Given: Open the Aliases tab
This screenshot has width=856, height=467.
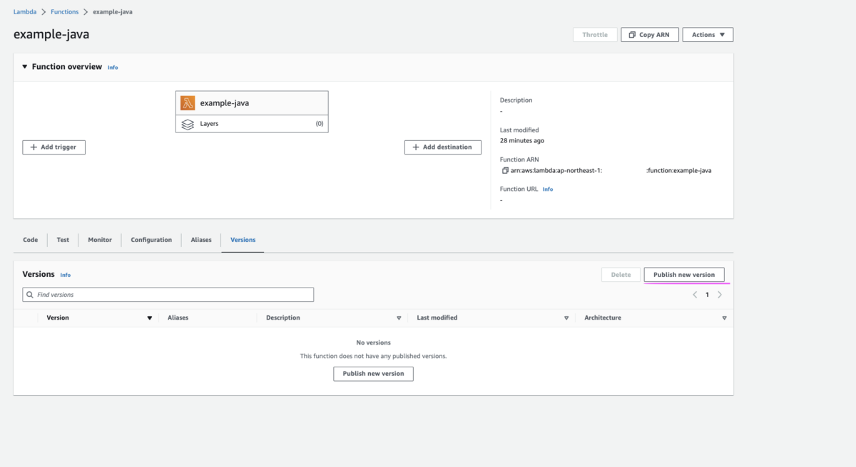Looking at the screenshot, I should click(x=201, y=240).
